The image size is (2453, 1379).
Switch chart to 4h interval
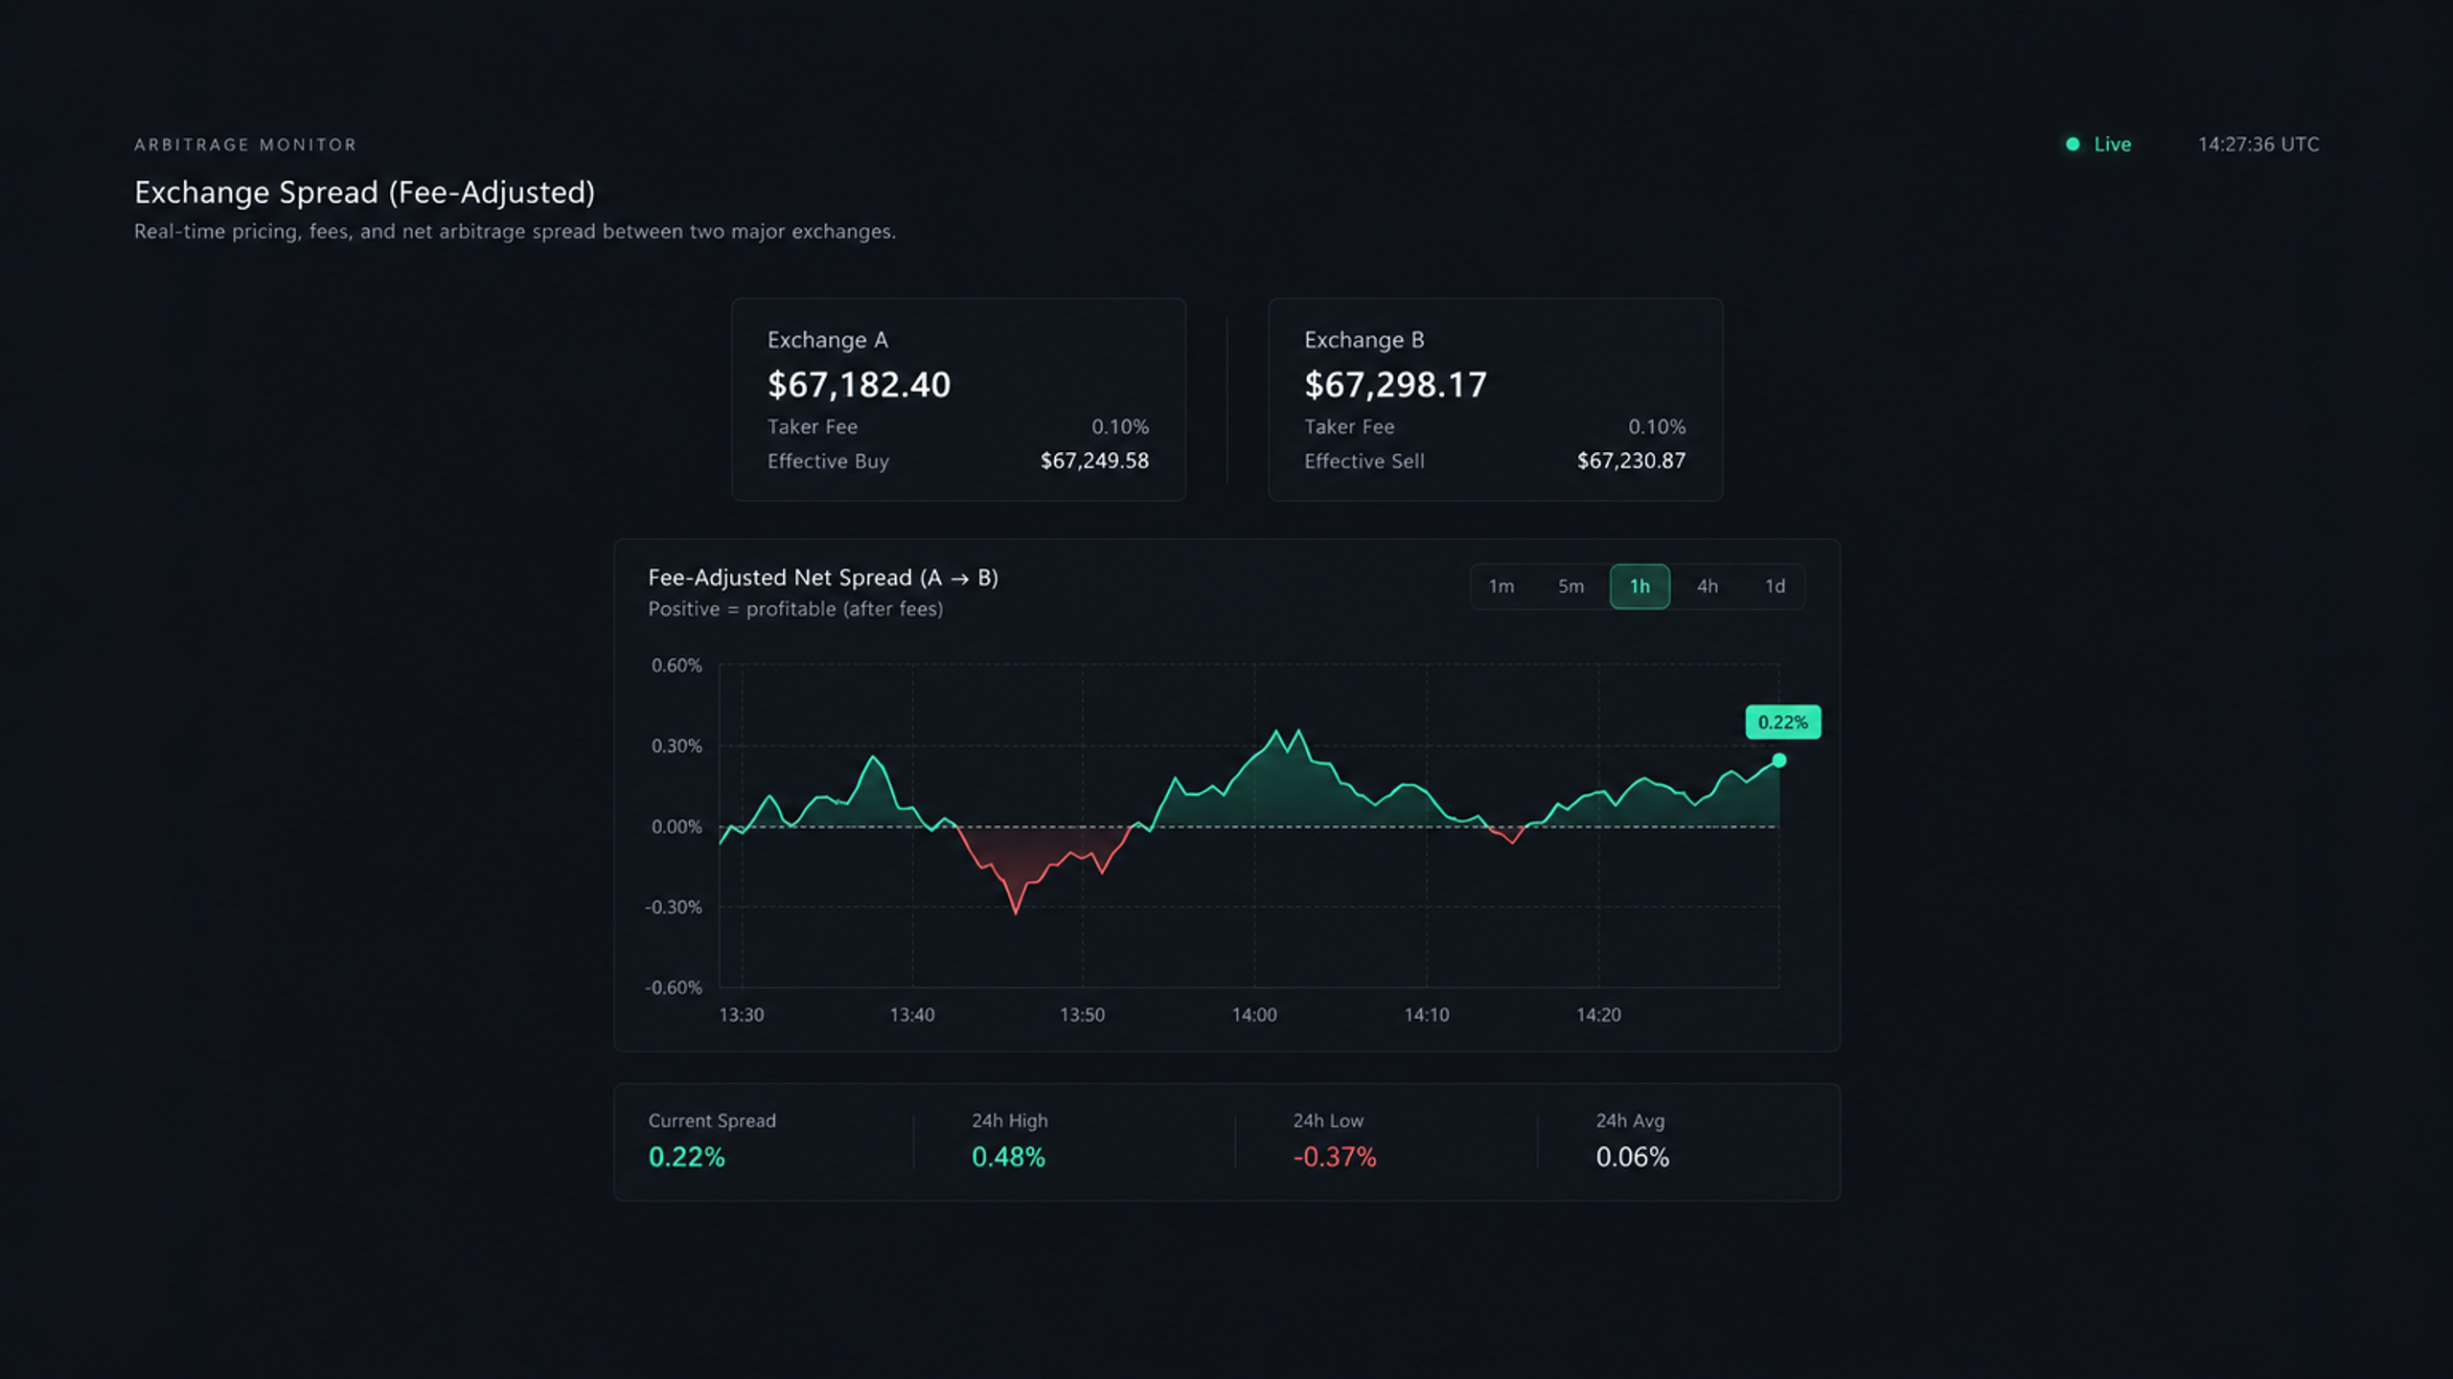click(1708, 586)
